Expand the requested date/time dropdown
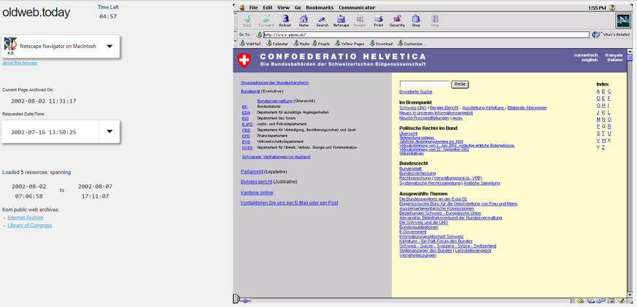Viewport: 637px width, 307px height. (109, 132)
